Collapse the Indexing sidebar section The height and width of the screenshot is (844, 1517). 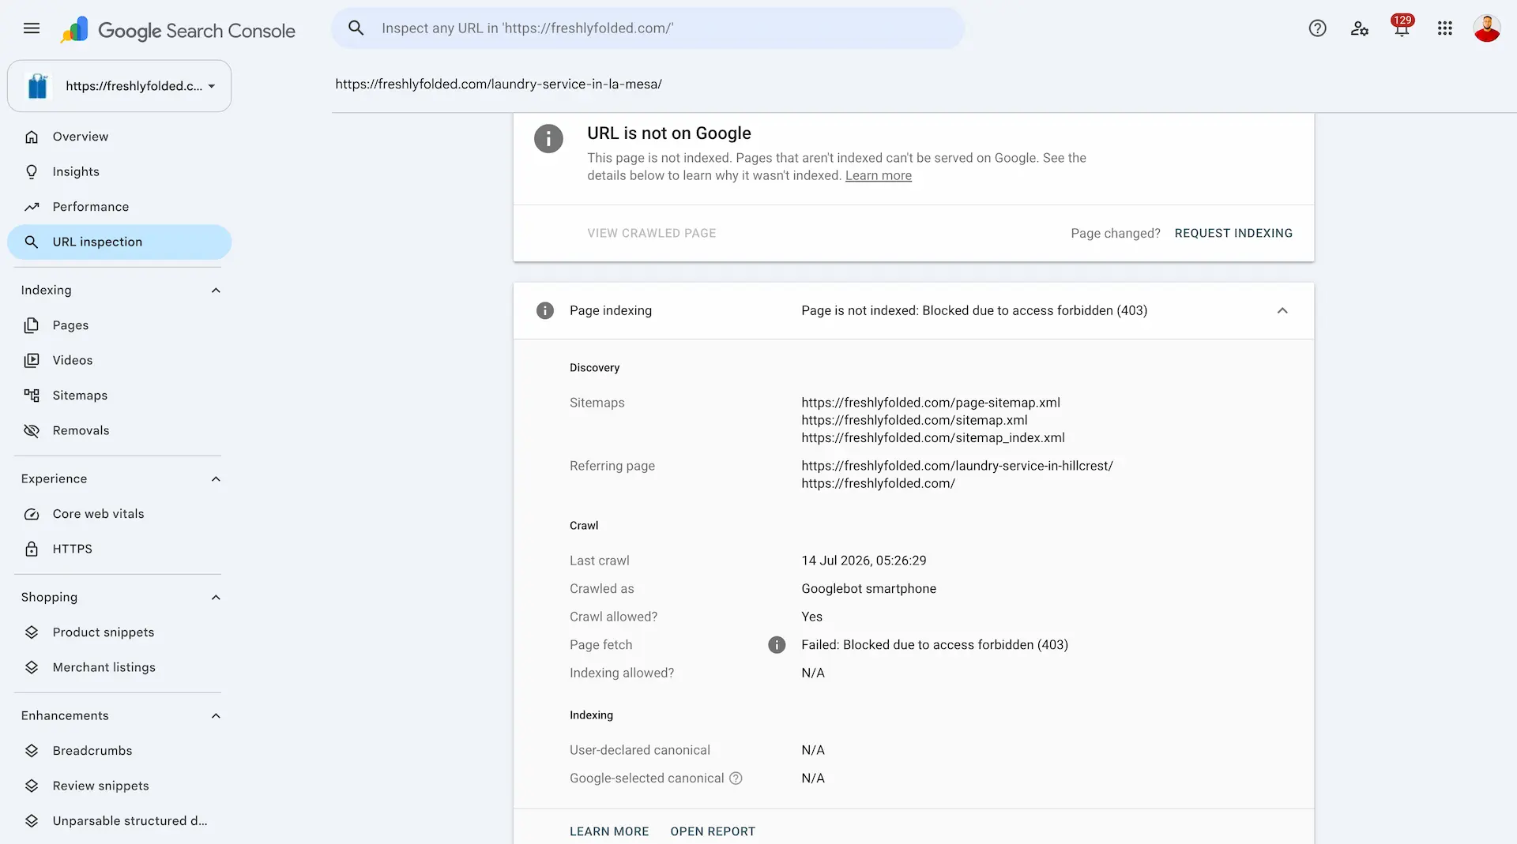(x=216, y=291)
